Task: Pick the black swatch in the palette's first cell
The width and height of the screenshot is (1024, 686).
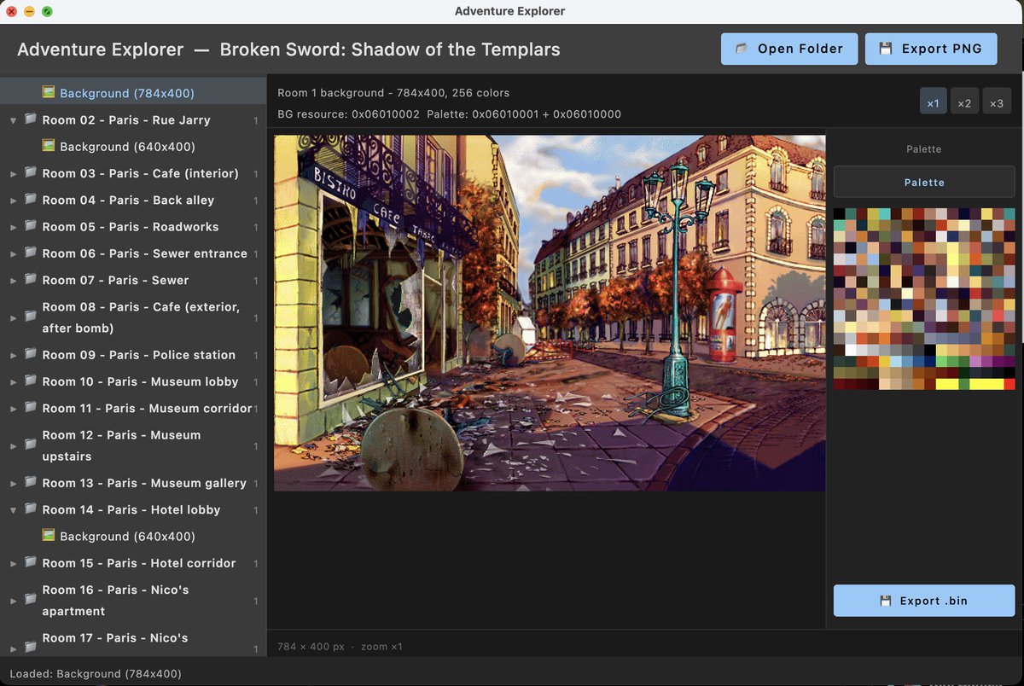Action: [840, 213]
